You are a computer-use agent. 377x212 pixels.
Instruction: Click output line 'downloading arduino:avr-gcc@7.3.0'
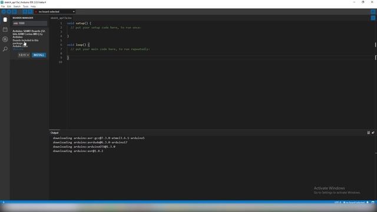[x=98, y=138]
